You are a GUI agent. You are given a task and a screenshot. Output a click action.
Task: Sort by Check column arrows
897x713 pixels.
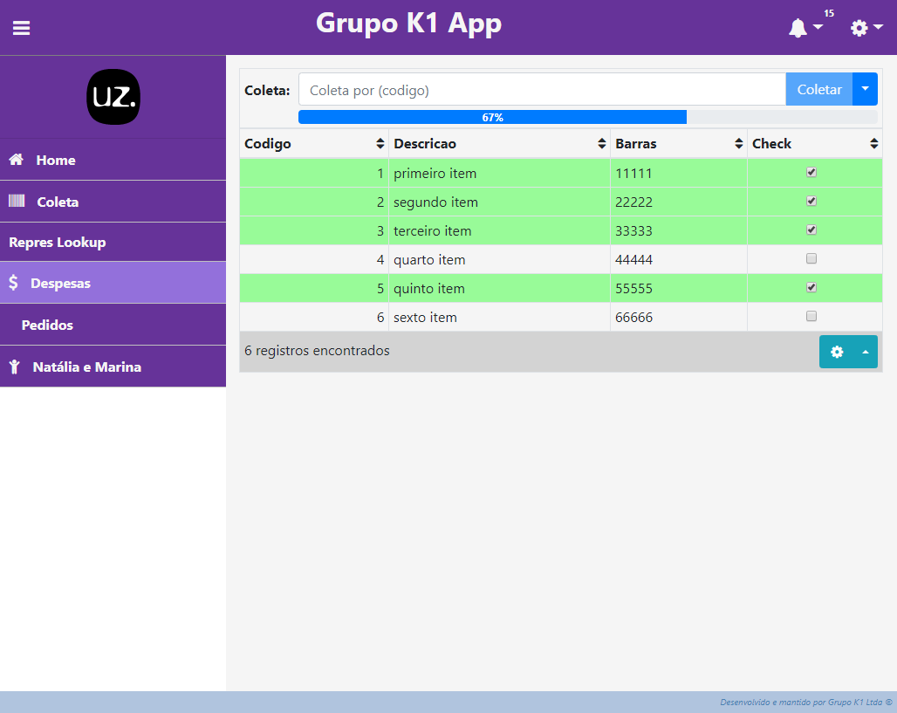tap(873, 144)
